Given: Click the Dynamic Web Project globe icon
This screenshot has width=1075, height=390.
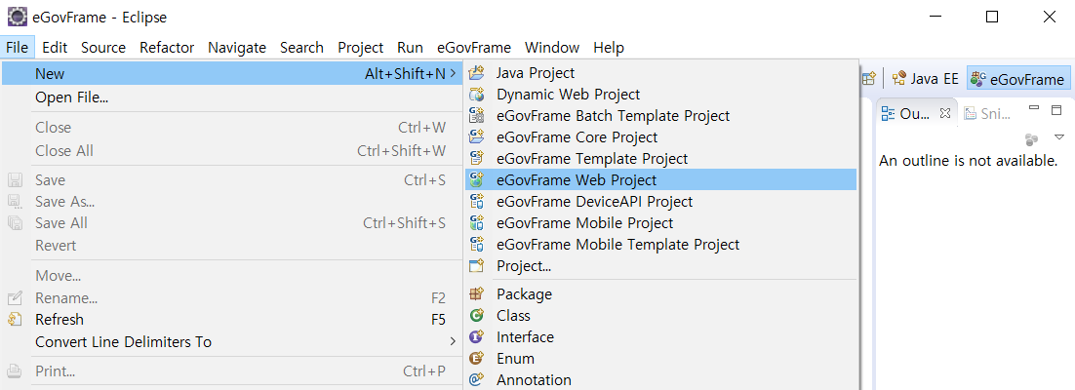Looking at the screenshot, I should [x=476, y=94].
